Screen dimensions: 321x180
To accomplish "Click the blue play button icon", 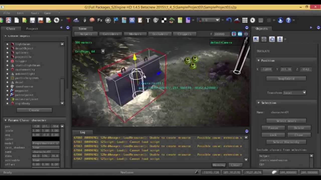I will [280, 20].
